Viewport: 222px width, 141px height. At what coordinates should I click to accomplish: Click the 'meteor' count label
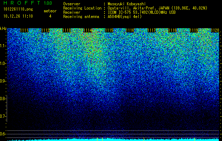50,11
